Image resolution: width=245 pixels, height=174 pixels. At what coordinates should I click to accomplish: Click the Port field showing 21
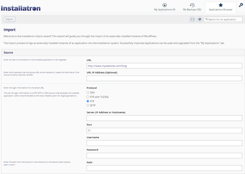[164, 131]
